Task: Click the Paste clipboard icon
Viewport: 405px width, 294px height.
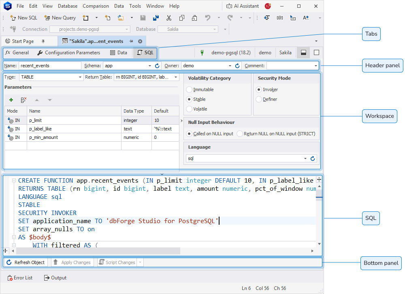Action: [194, 18]
